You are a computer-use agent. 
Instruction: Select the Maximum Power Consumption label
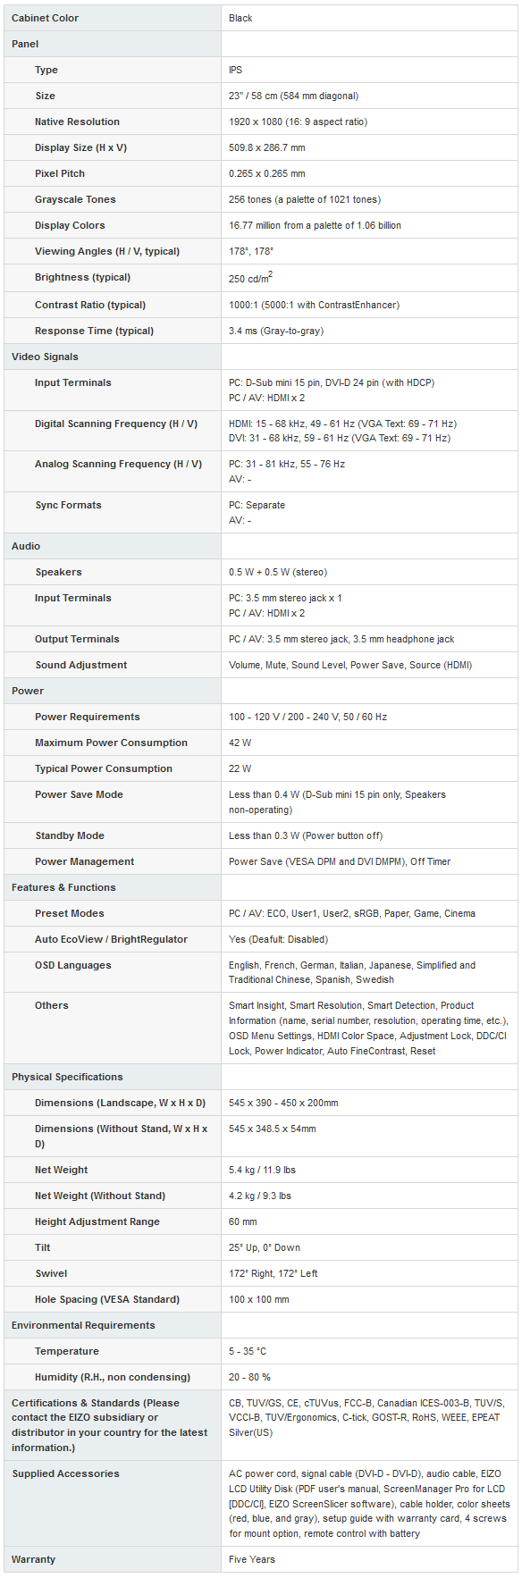coord(111,743)
